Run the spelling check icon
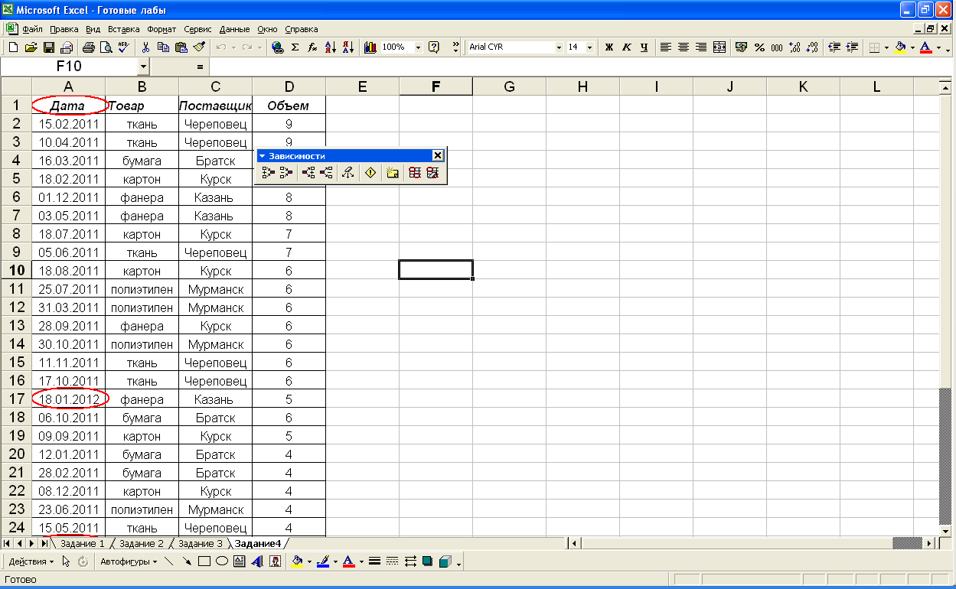This screenshot has width=956, height=589. coord(123,47)
